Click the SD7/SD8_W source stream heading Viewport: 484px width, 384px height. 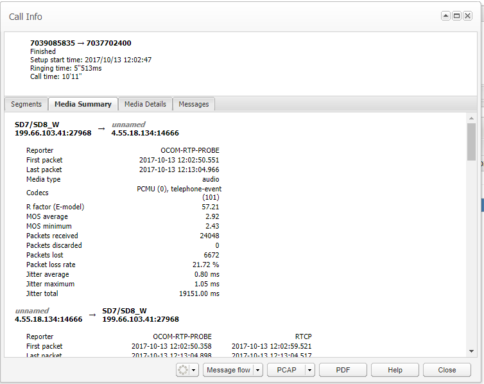coord(36,124)
